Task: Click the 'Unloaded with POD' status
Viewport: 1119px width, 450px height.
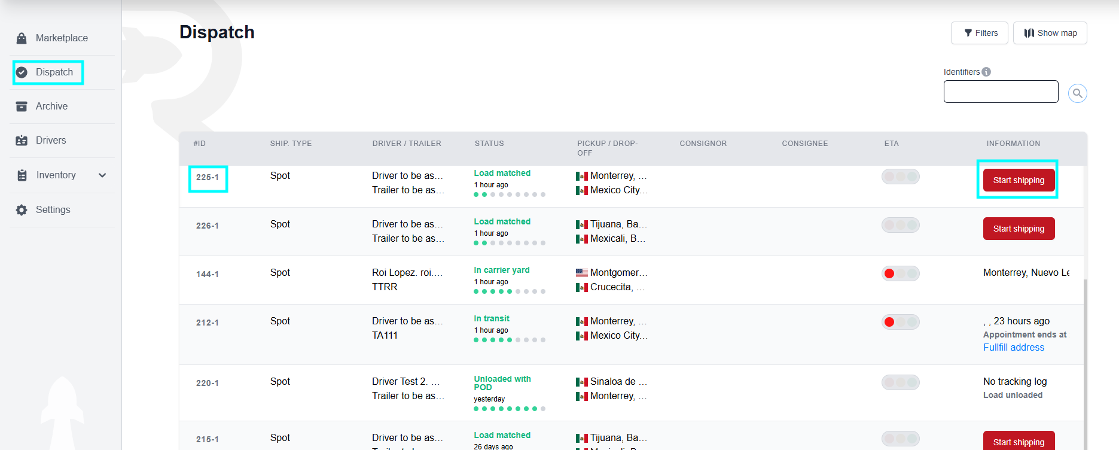Action: (502, 384)
